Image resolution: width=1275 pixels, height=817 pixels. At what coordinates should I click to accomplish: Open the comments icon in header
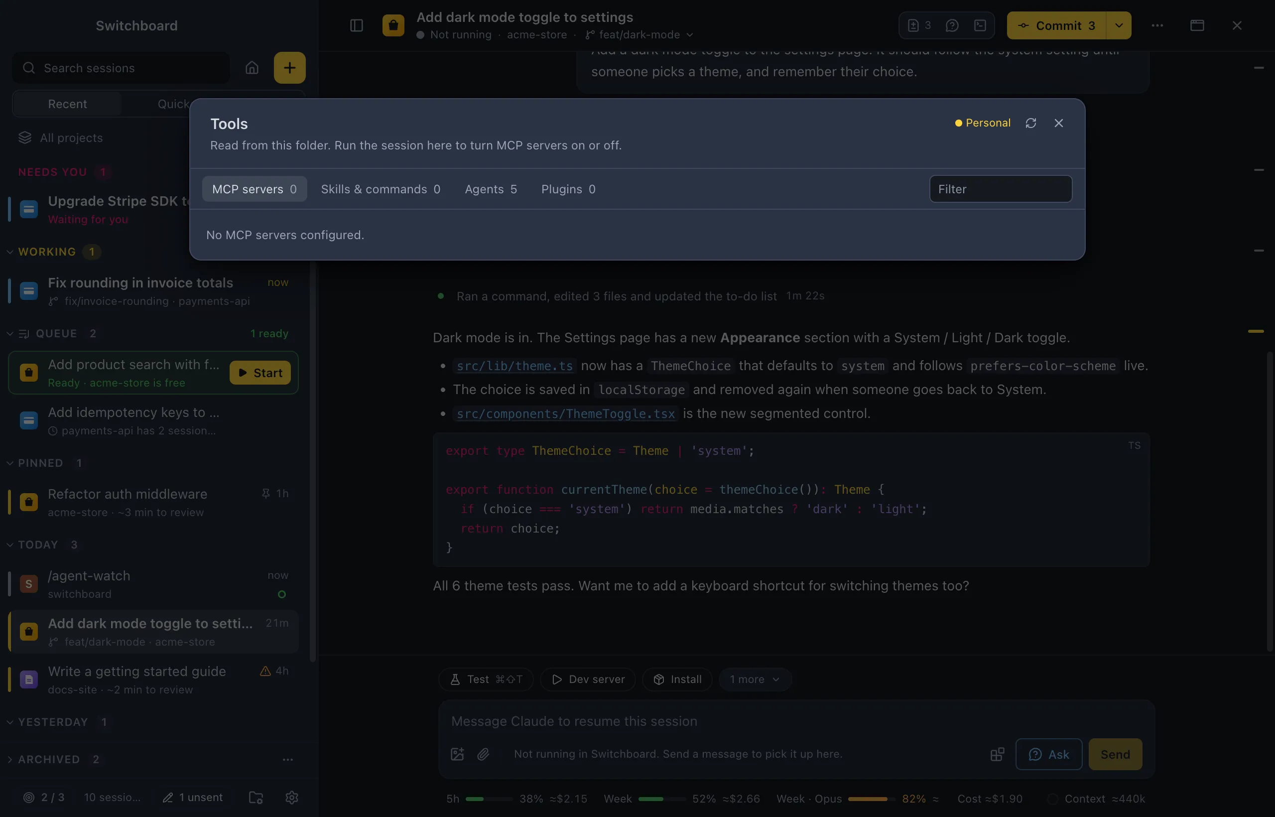tap(952, 25)
